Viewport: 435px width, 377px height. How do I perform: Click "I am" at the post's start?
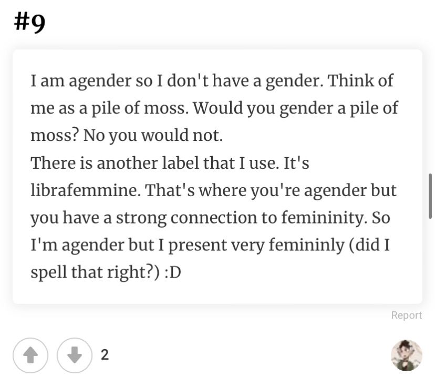(47, 81)
